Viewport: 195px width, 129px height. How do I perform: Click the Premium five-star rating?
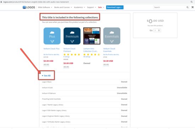tap(72, 55)
